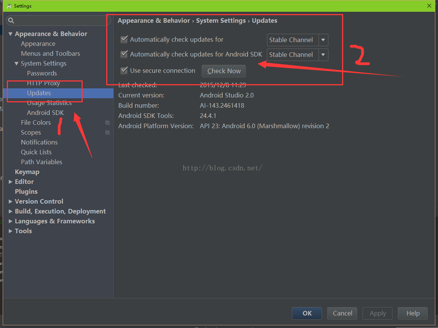Image resolution: width=438 pixels, height=328 pixels.
Task: Click the build number 'AI-143.2461418'
Action: point(222,106)
